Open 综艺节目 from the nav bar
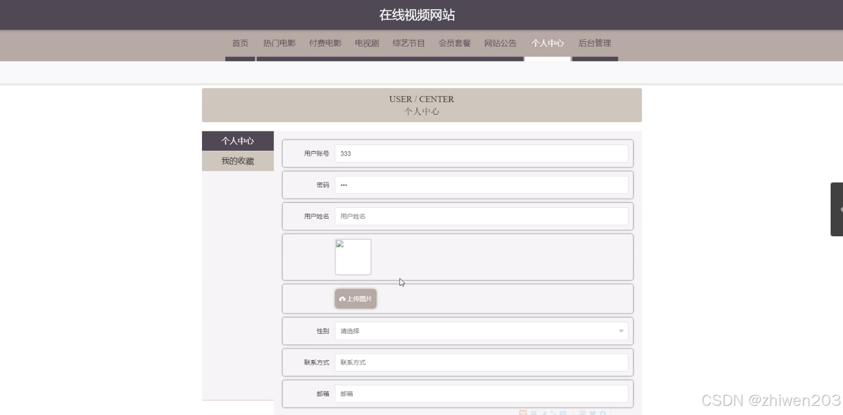Image resolution: width=843 pixels, height=415 pixels. point(408,44)
